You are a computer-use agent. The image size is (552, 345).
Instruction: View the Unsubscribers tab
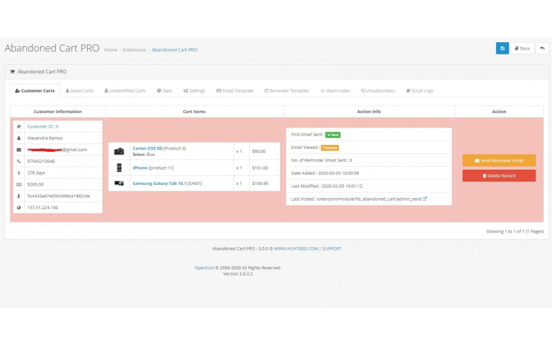[x=378, y=90]
